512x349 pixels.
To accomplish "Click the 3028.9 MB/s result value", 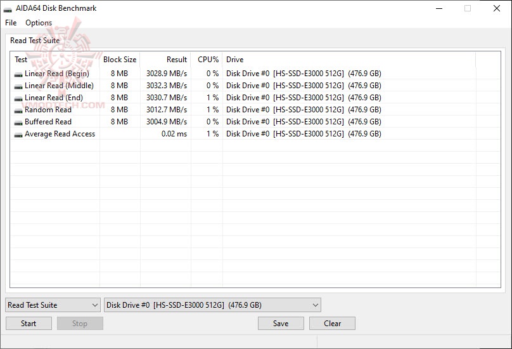I will pyautogui.click(x=167, y=74).
